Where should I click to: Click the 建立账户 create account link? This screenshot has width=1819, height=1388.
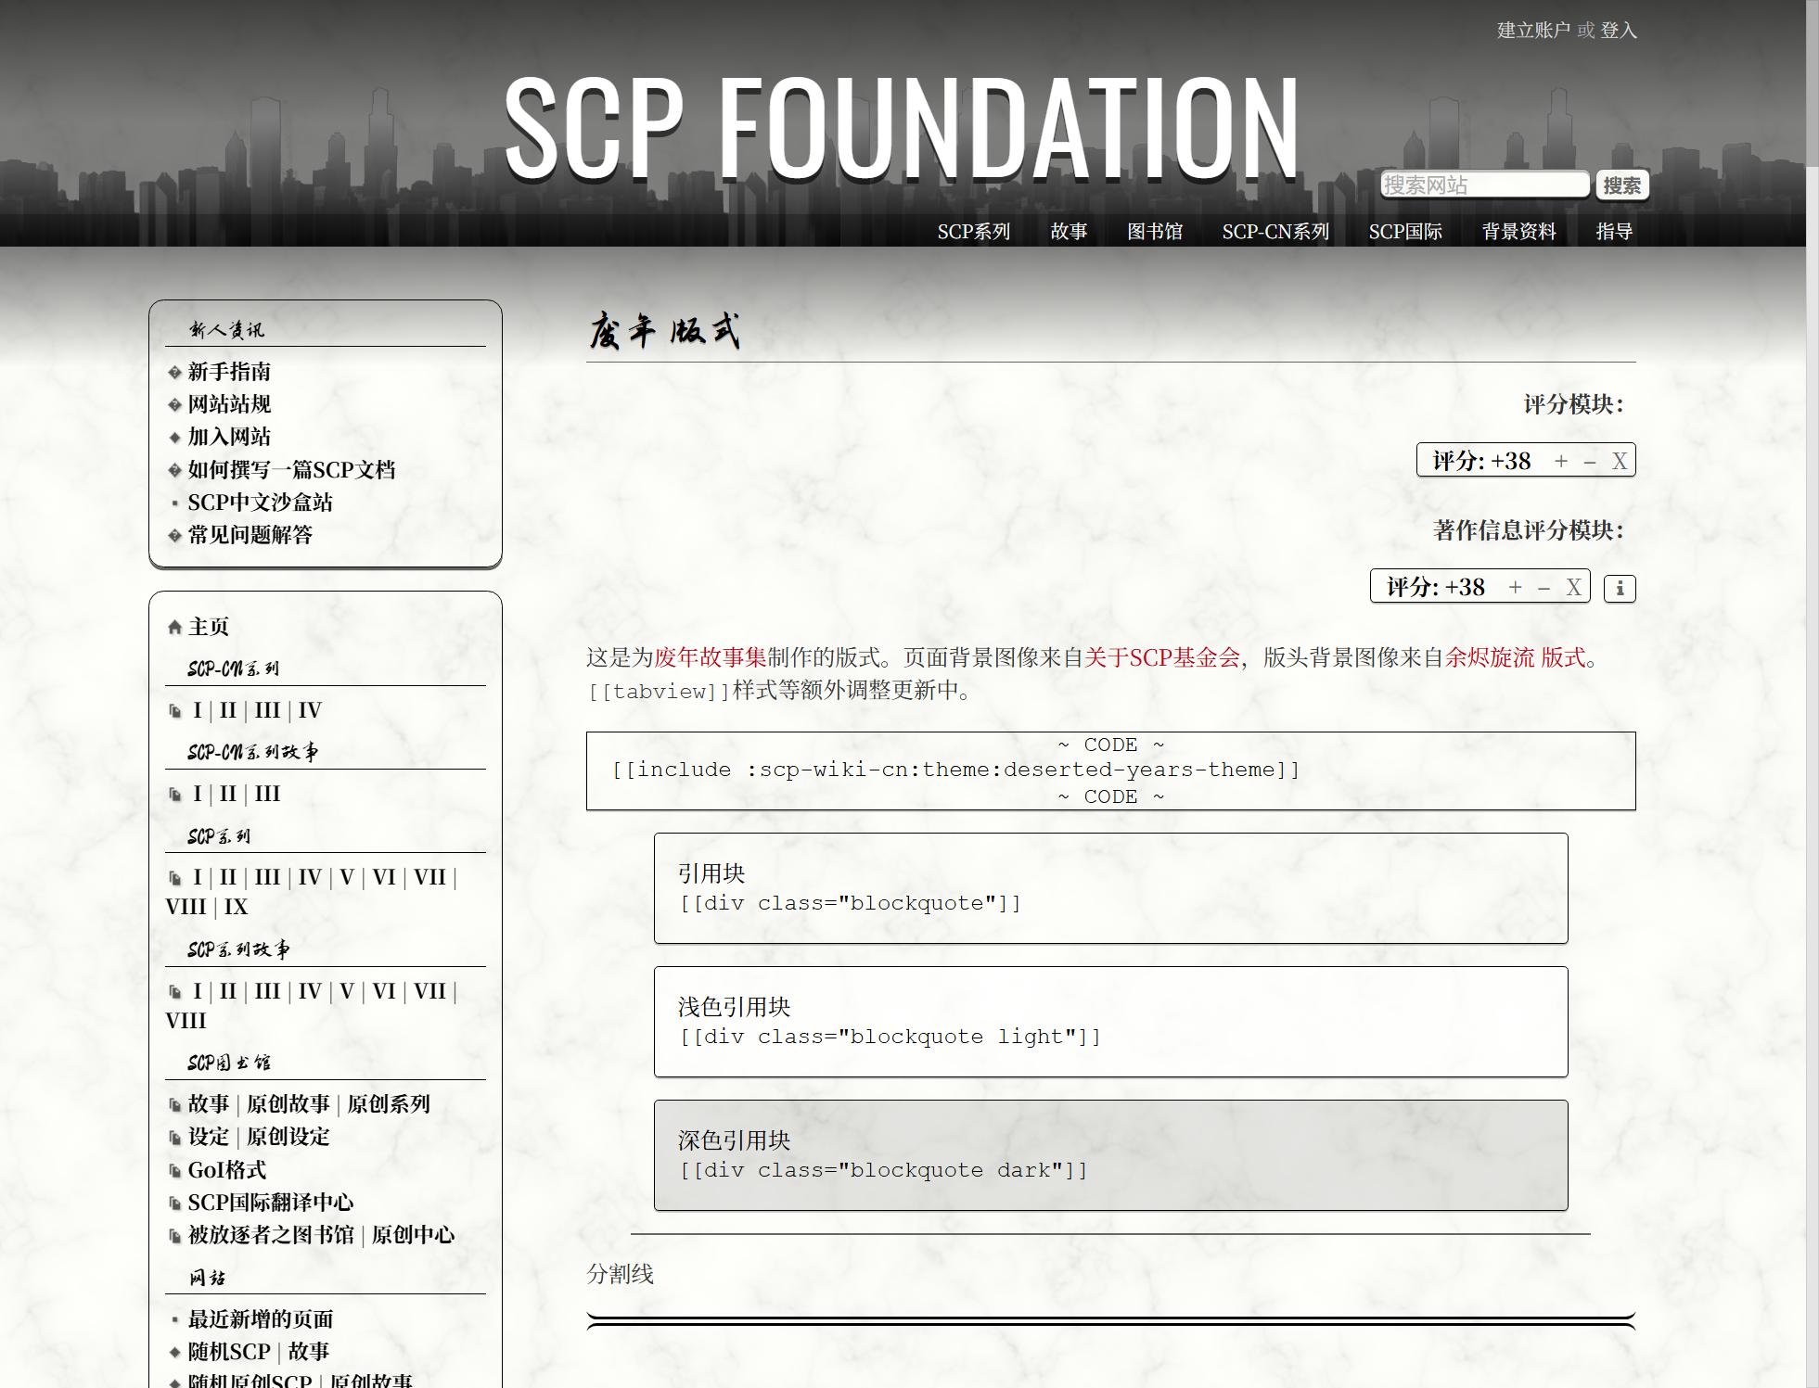pos(1532,31)
